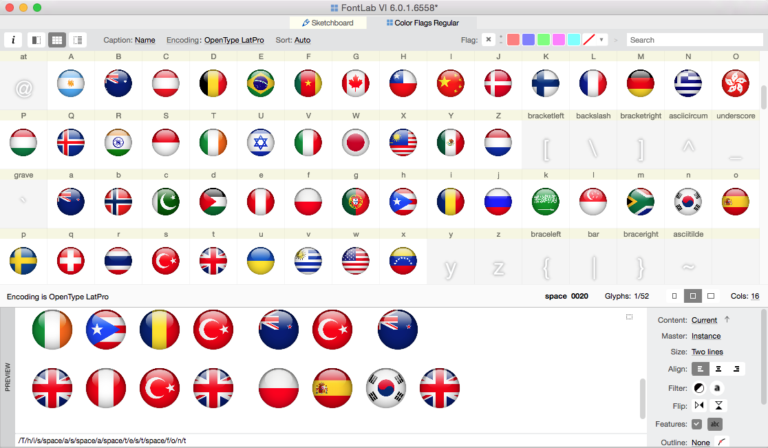768x448 pixels.
Task: Open the abc features button
Action: click(x=715, y=424)
